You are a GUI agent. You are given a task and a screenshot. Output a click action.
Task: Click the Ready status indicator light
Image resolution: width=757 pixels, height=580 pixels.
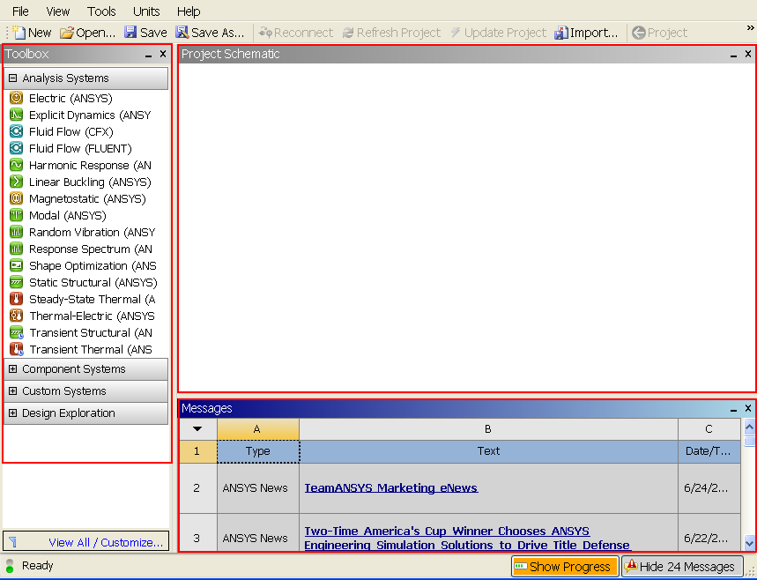point(10,566)
